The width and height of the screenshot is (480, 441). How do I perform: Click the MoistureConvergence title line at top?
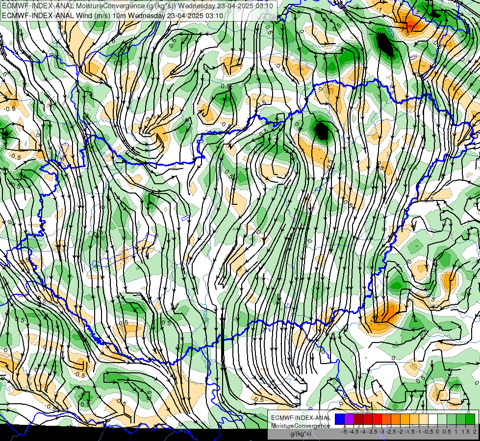click(137, 5)
